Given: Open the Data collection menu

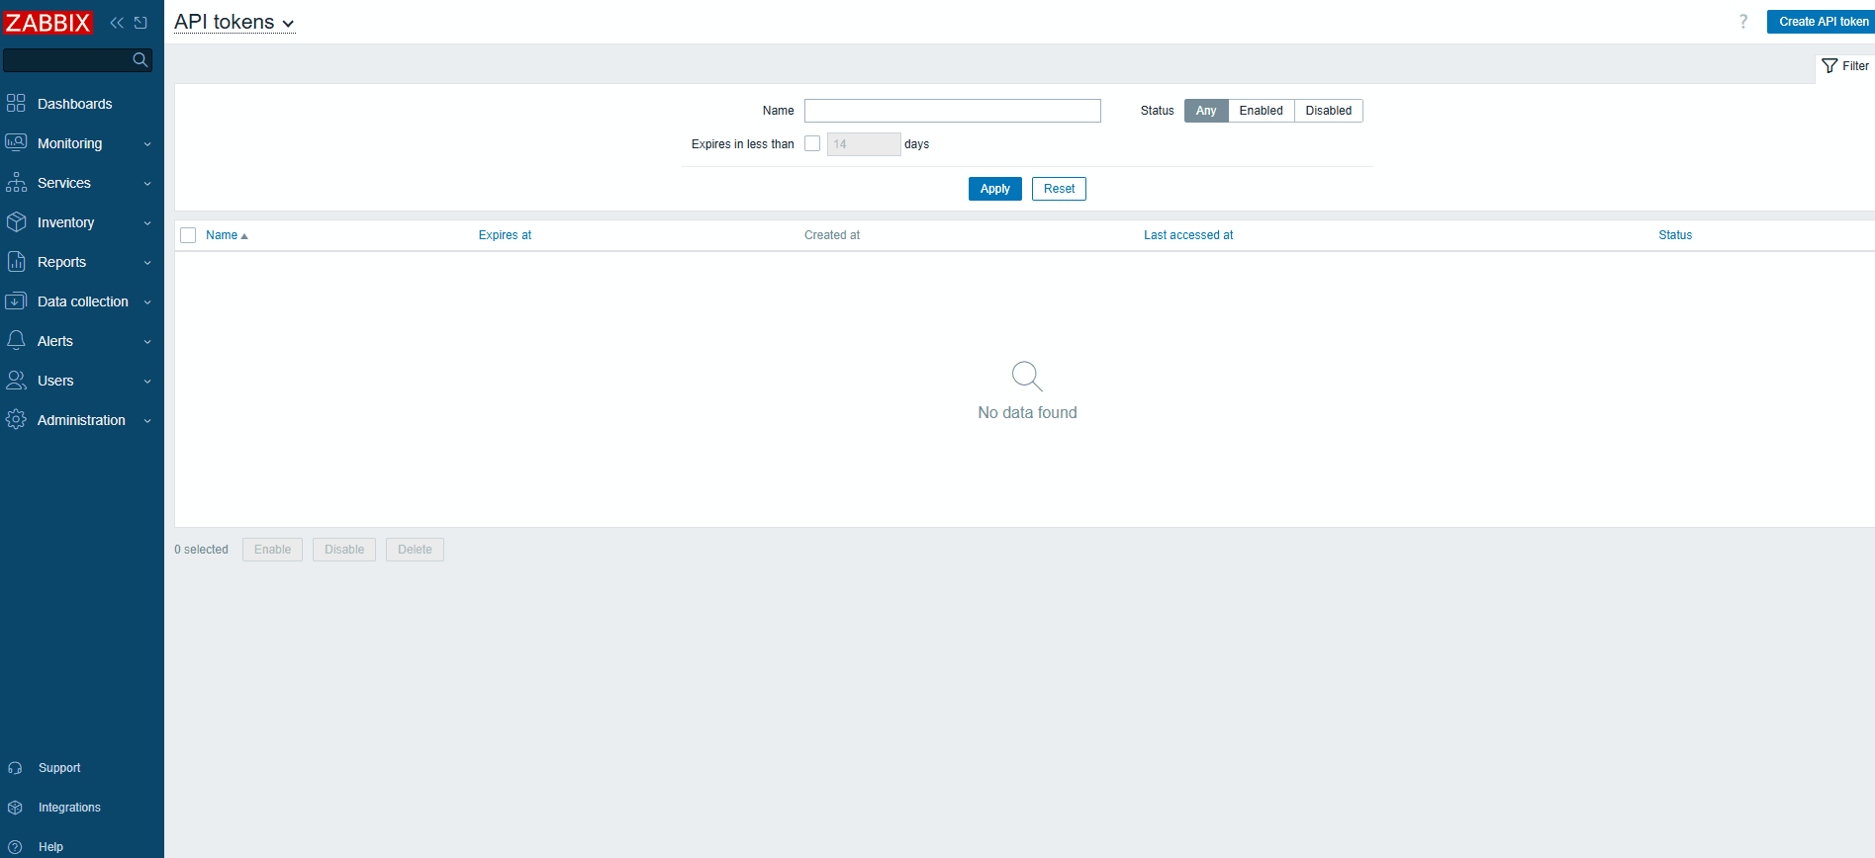Looking at the screenshot, I should pos(81,301).
